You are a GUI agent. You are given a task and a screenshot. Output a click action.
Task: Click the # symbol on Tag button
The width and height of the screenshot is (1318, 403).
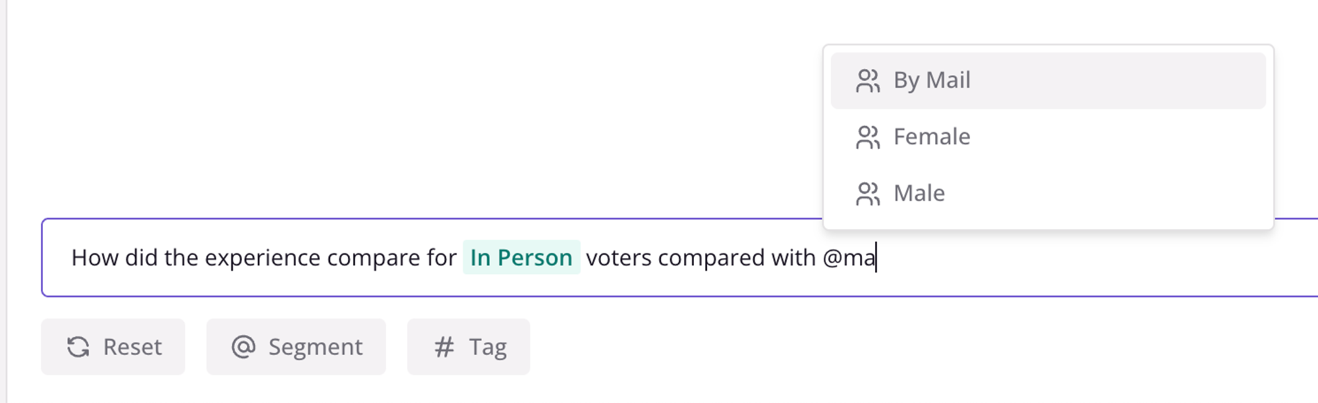[x=444, y=347]
